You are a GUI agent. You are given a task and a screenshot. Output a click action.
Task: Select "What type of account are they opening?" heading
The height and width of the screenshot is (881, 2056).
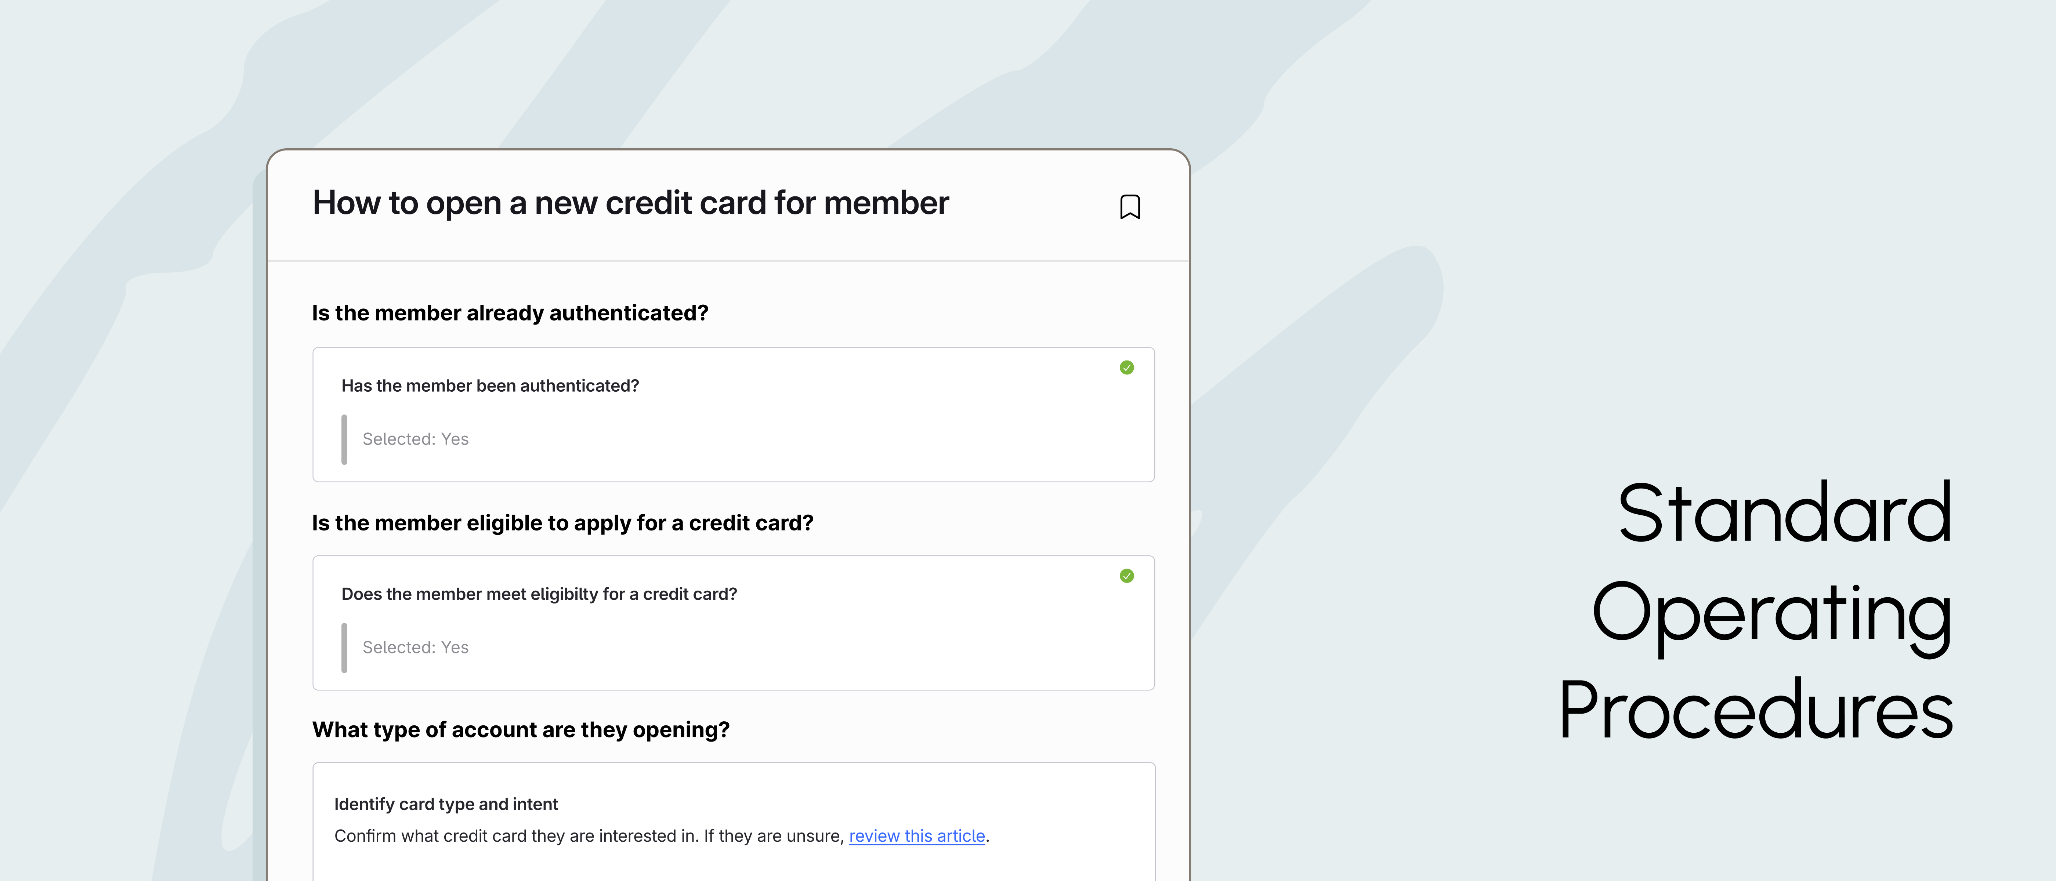tap(520, 729)
